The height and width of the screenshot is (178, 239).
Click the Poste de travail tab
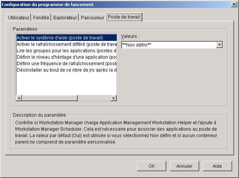124,17
